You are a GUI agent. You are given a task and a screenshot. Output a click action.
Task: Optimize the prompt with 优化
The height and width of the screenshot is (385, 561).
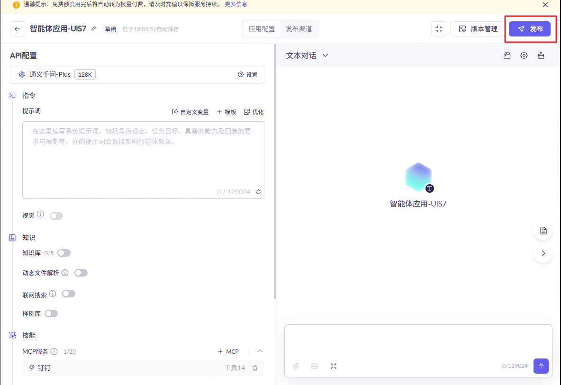pyautogui.click(x=253, y=112)
